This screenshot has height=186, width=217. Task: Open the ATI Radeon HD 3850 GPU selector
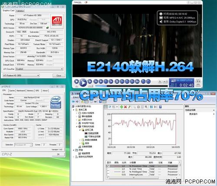(21, 75)
